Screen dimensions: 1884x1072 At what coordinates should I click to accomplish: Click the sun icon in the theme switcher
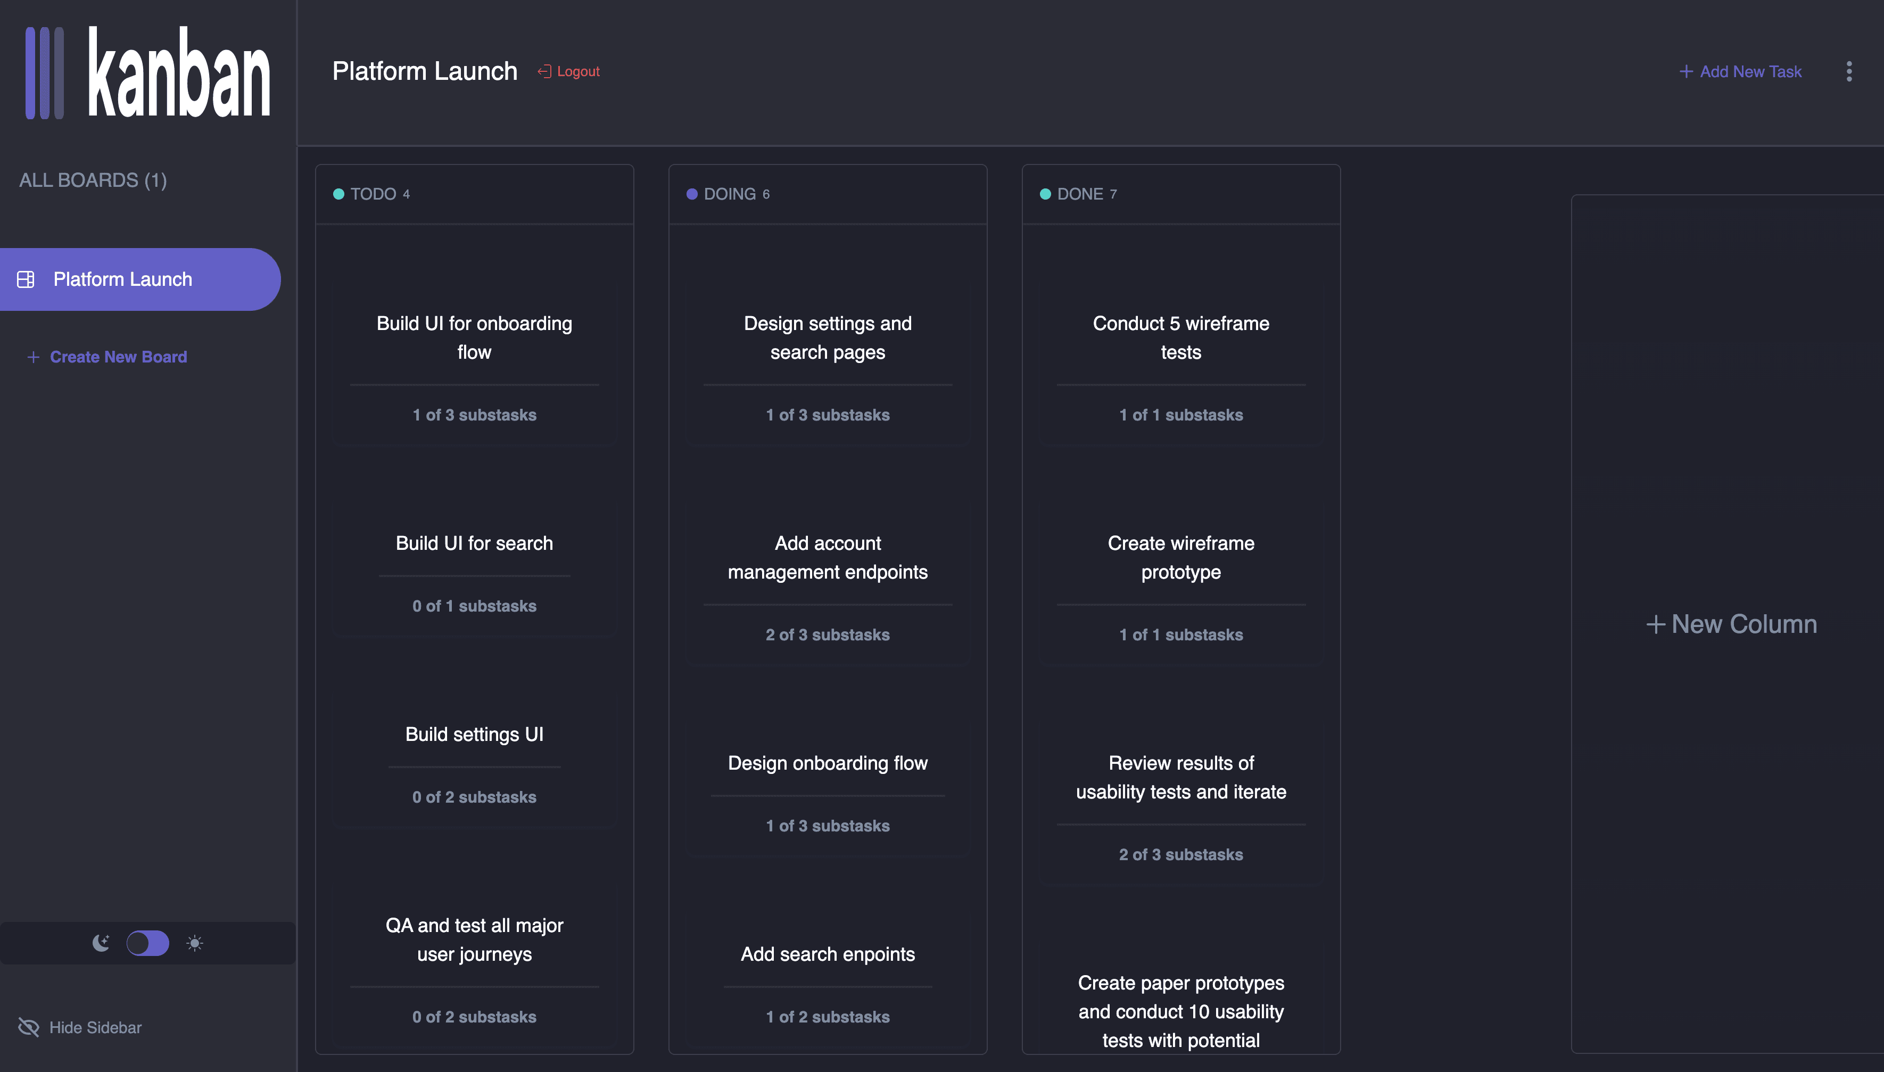(x=195, y=943)
